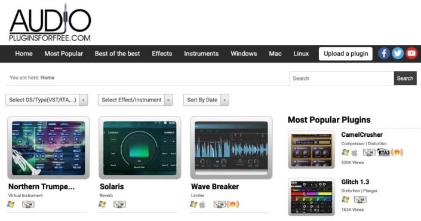This screenshot has height=221, width=421.
Task: Open the Effects menu item
Action: [x=162, y=54]
